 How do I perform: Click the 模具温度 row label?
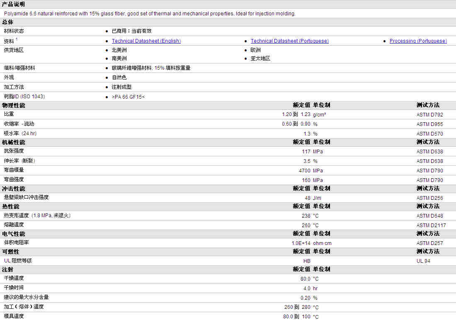(14, 316)
